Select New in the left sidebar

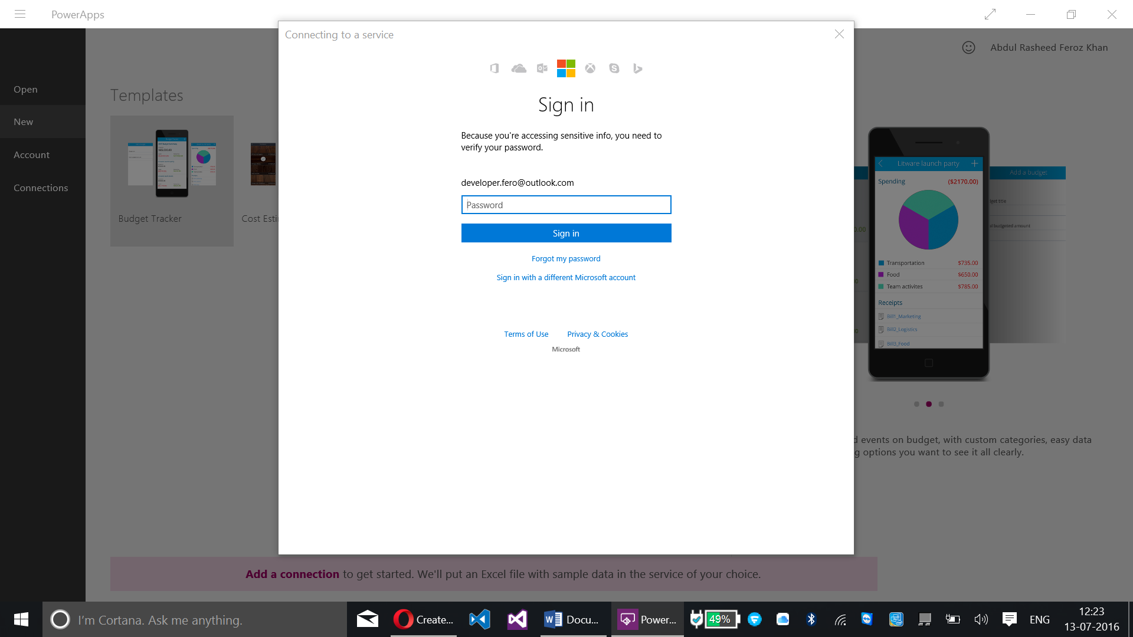[x=42, y=122]
